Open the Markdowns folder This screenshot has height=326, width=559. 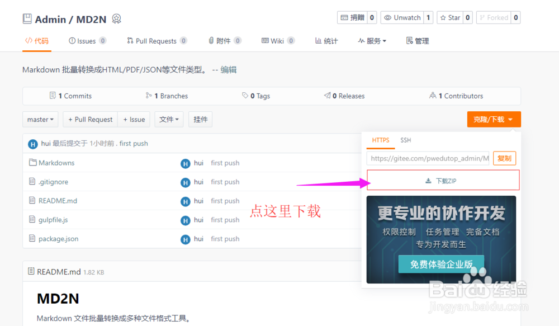coord(56,163)
